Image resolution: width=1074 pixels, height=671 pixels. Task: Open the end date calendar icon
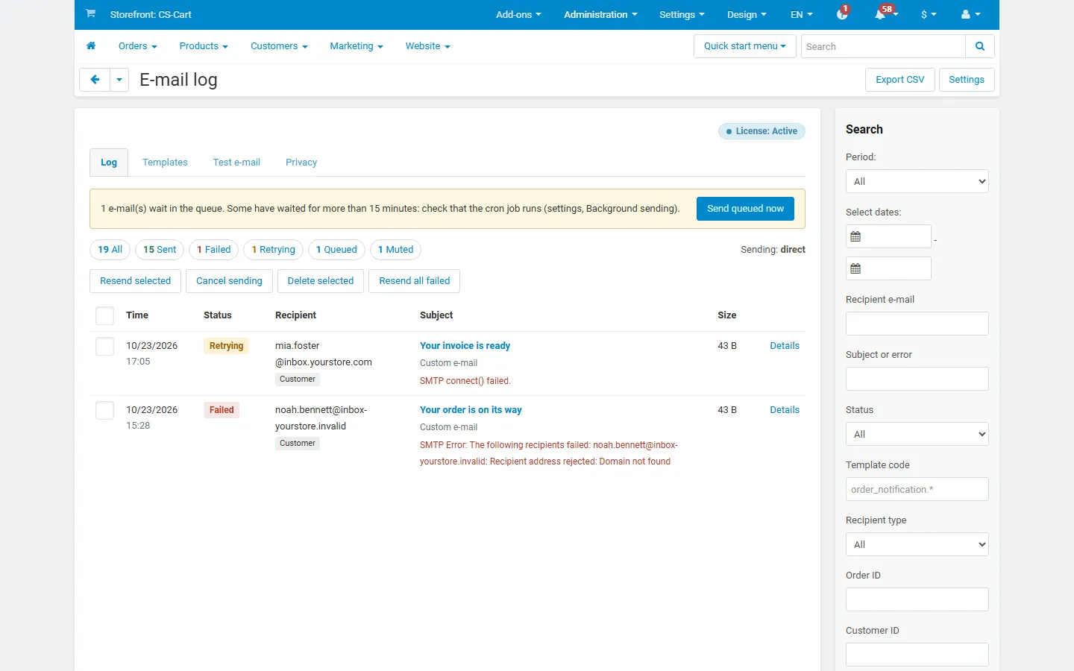856,268
